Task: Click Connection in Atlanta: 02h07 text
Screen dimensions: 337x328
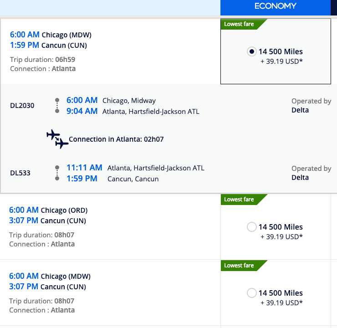Action: [x=116, y=139]
